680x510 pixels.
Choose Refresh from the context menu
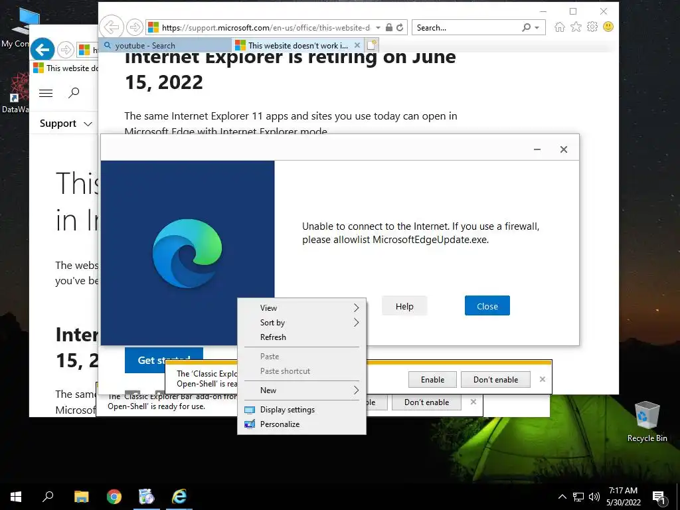tap(302, 337)
